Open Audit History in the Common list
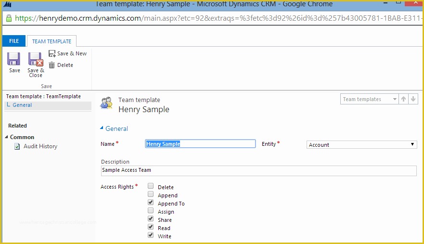 (x=40, y=146)
